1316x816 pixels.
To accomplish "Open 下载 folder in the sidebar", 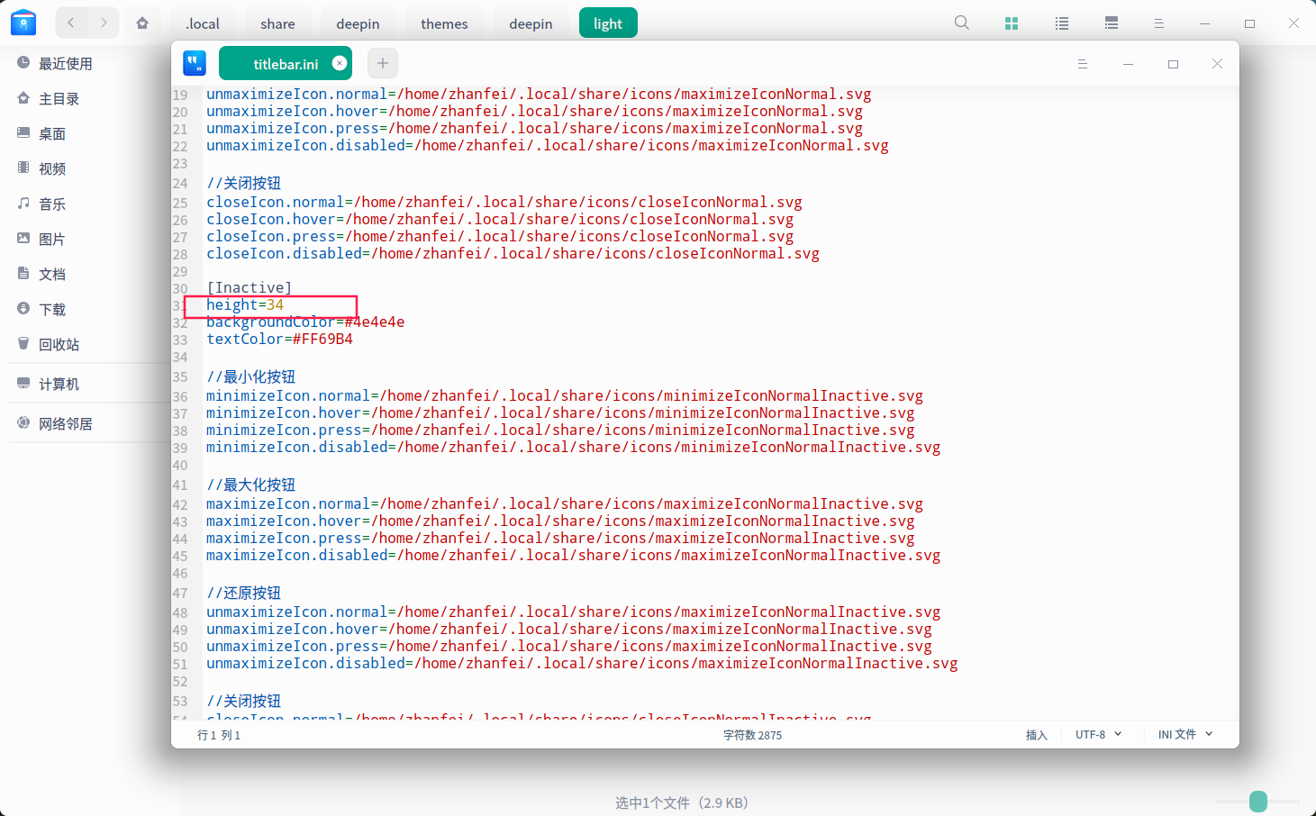I will (52, 310).
